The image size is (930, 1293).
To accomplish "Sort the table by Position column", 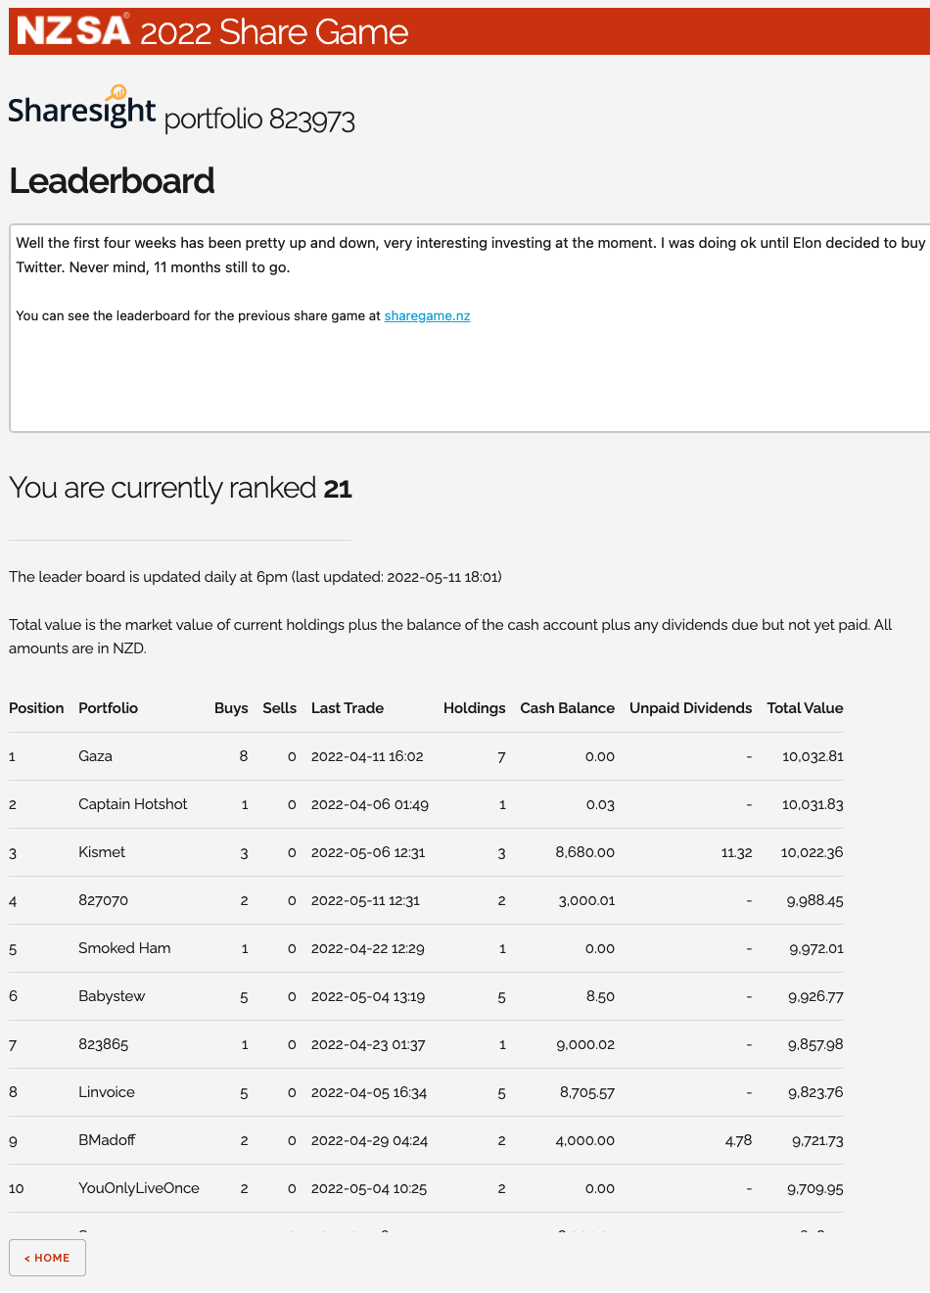I will click(36, 708).
